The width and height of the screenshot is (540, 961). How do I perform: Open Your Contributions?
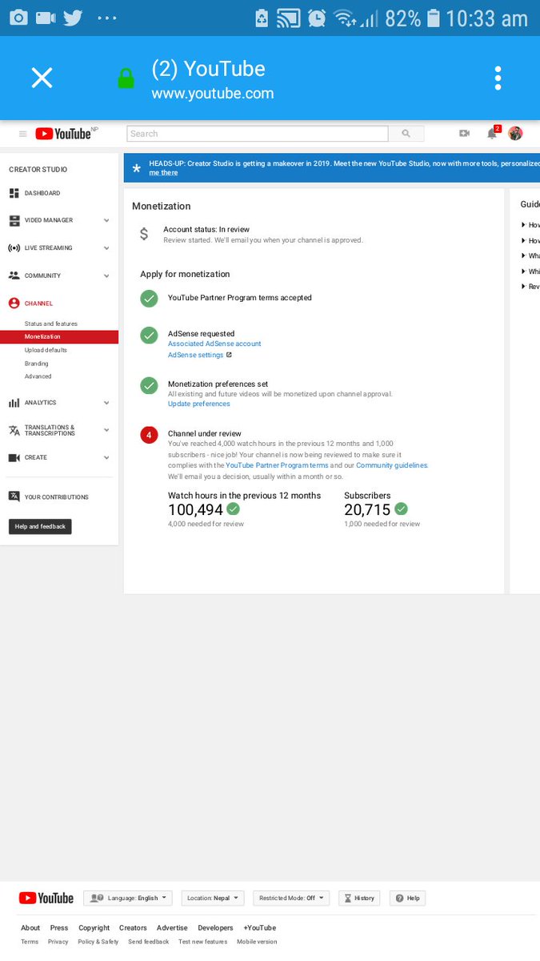[x=48, y=497]
